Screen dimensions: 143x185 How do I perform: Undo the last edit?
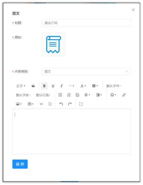point(61,104)
